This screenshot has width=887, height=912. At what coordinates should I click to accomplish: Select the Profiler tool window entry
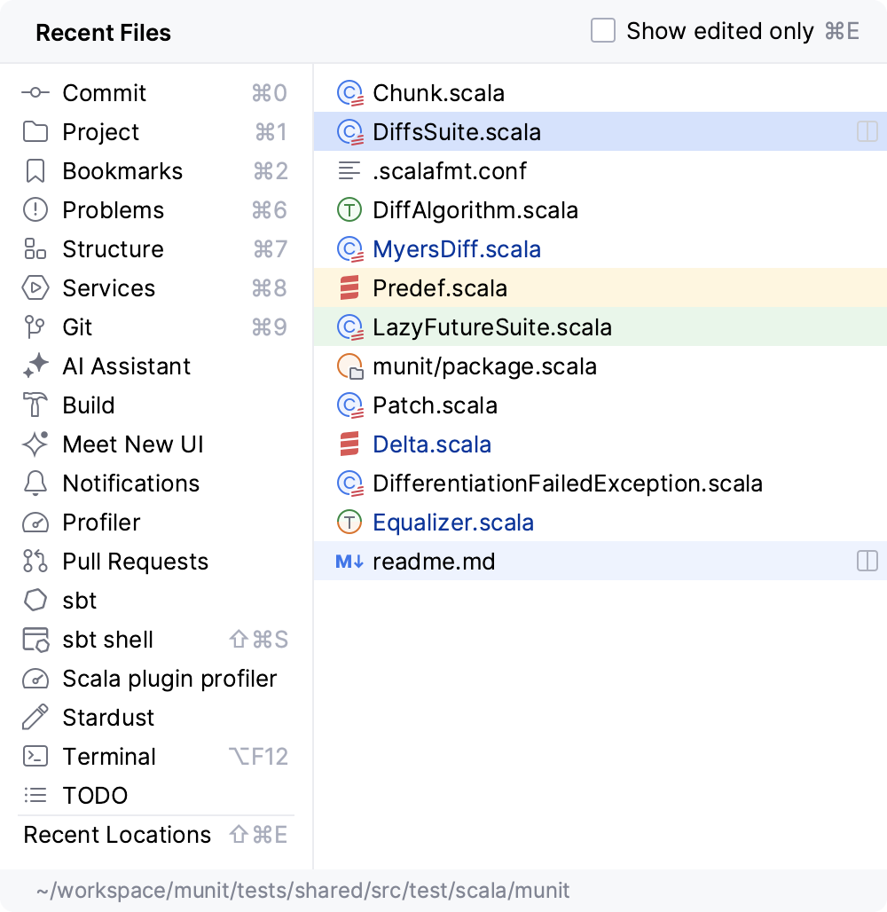[x=101, y=523]
